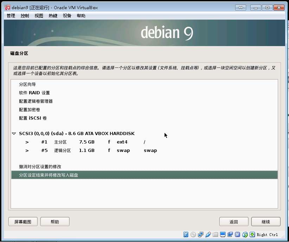Select the SCSI3 (sda) 8.6 GB disk row
289x242 pixels.
tap(144, 133)
